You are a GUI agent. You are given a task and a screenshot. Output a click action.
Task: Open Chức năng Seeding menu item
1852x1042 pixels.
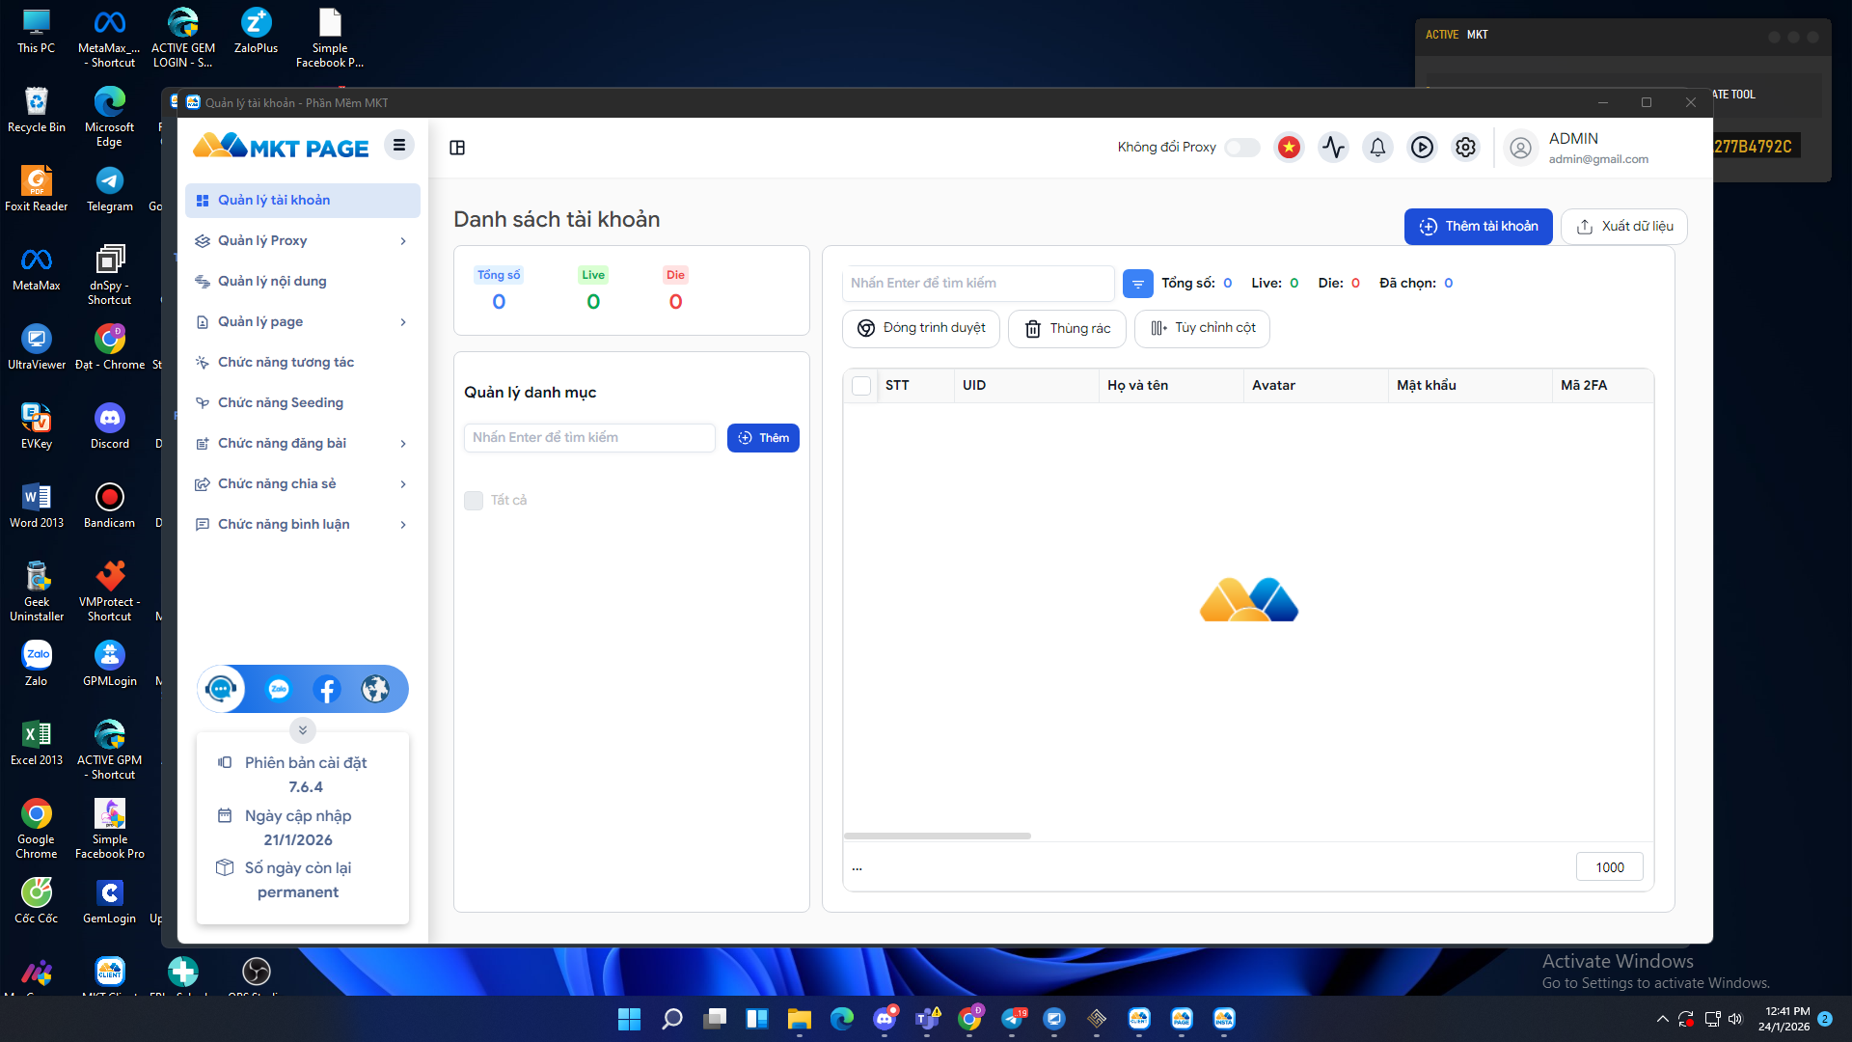pos(303,403)
